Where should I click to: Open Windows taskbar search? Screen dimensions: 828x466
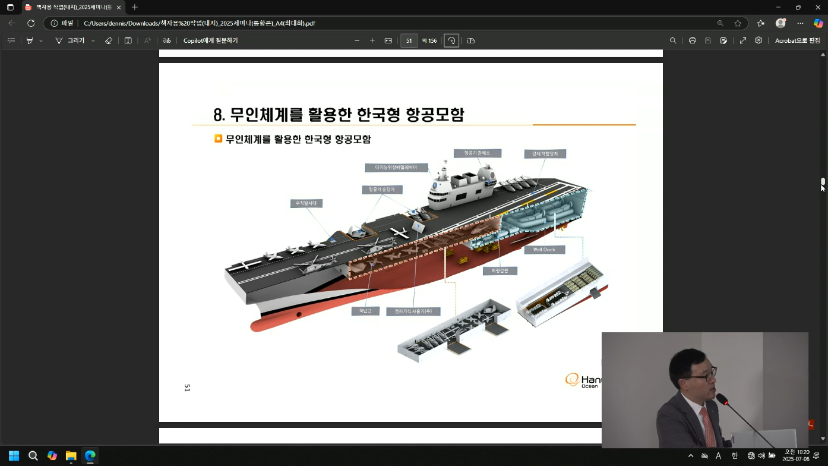(33, 456)
